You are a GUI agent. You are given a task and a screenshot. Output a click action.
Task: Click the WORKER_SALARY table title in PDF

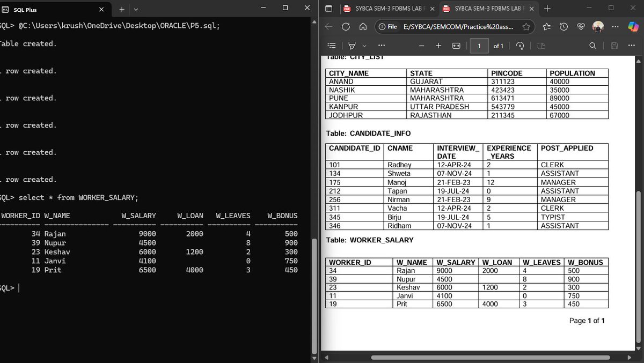370,240
